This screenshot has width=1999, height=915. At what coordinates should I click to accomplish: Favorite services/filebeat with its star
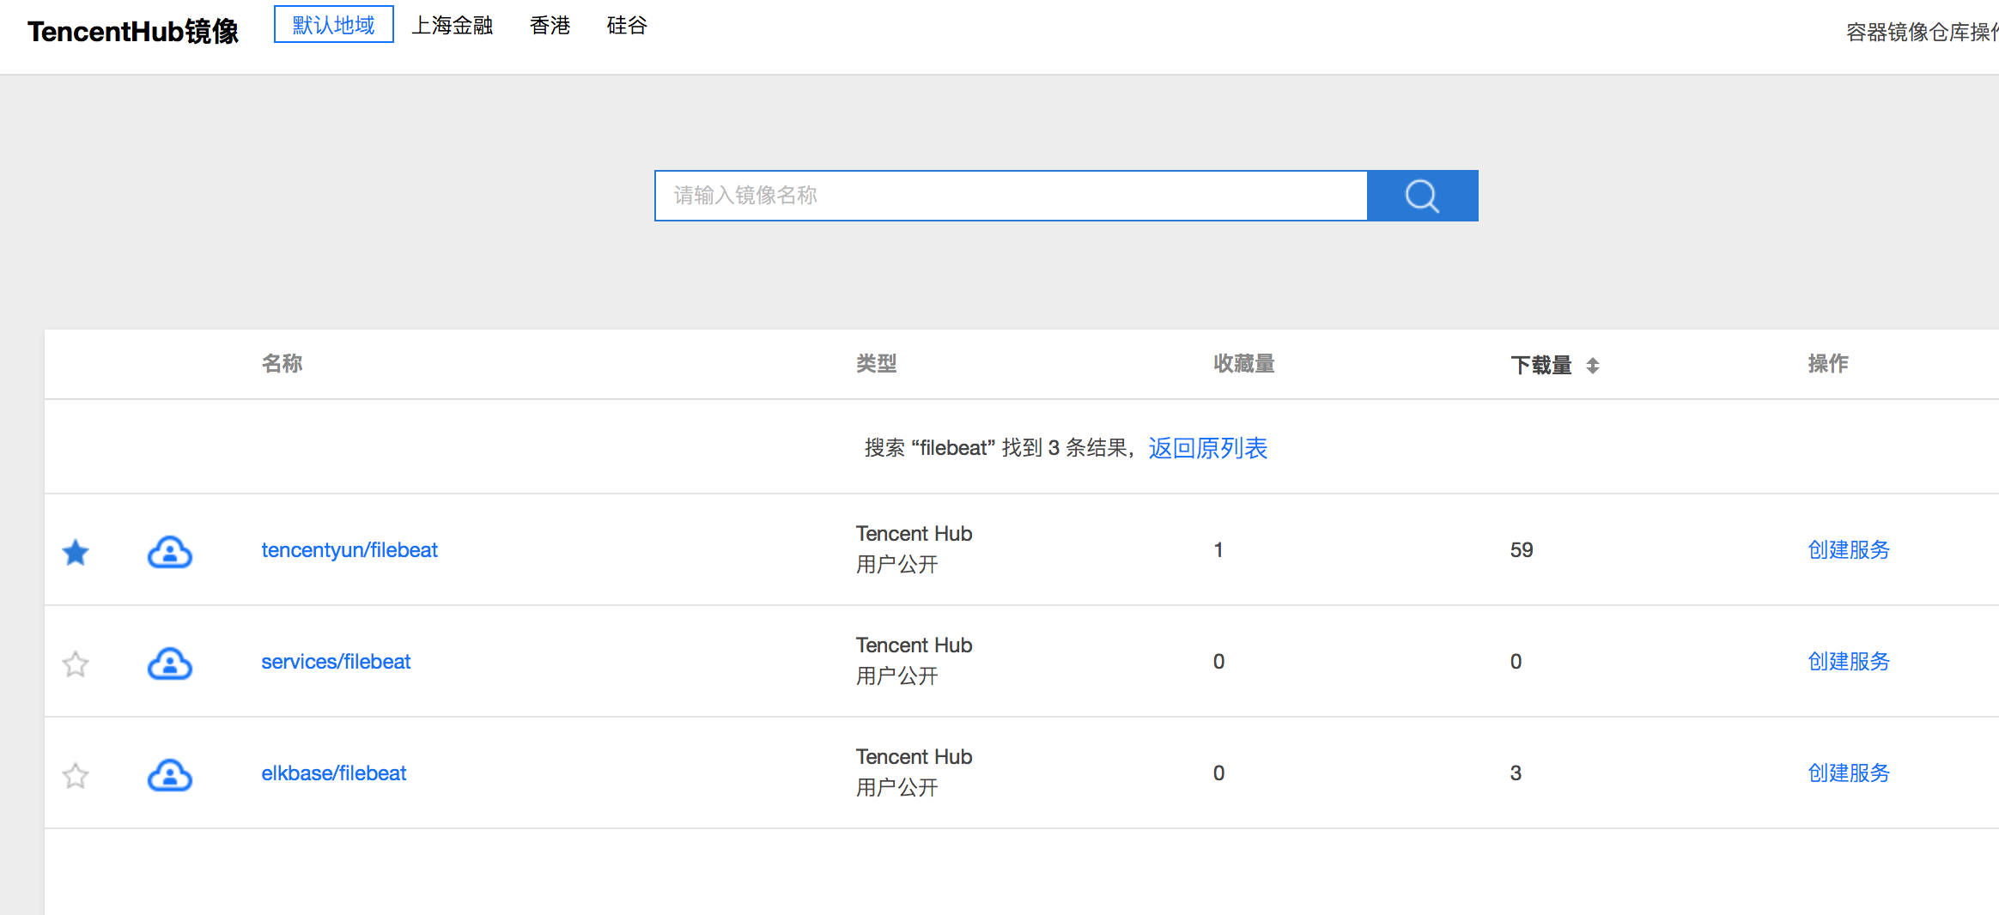point(76,664)
